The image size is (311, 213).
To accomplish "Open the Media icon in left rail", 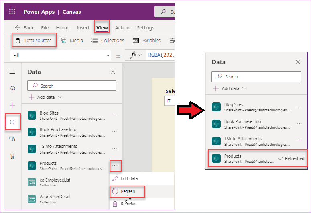I will pos(12,139).
